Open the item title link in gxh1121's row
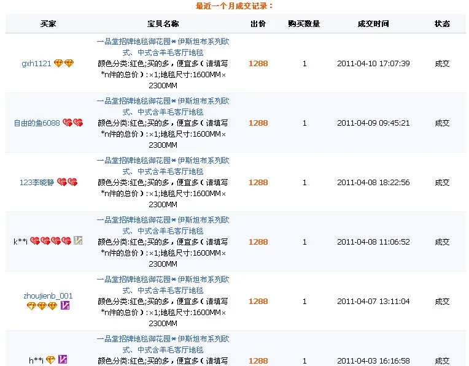 (x=163, y=47)
